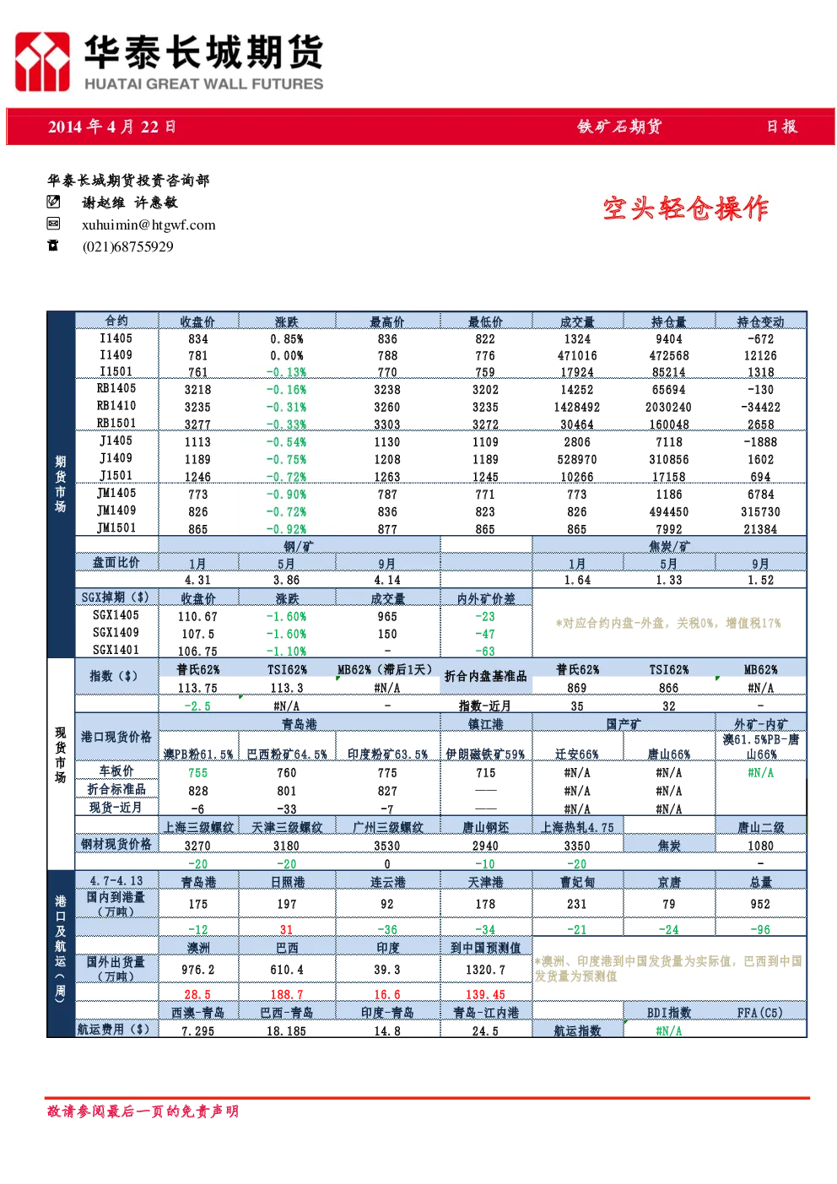This screenshot has height=1184, width=837.
Task: Click the SGX1409 price 107.5
Action: [x=197, y=634]
